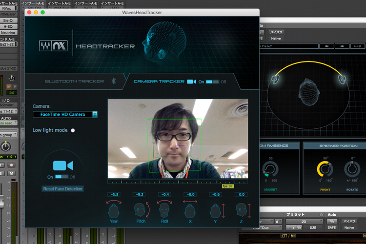Click the Reset Face Detection button
The width and height of the screenshot is (366, 244).
pos(63,189)
